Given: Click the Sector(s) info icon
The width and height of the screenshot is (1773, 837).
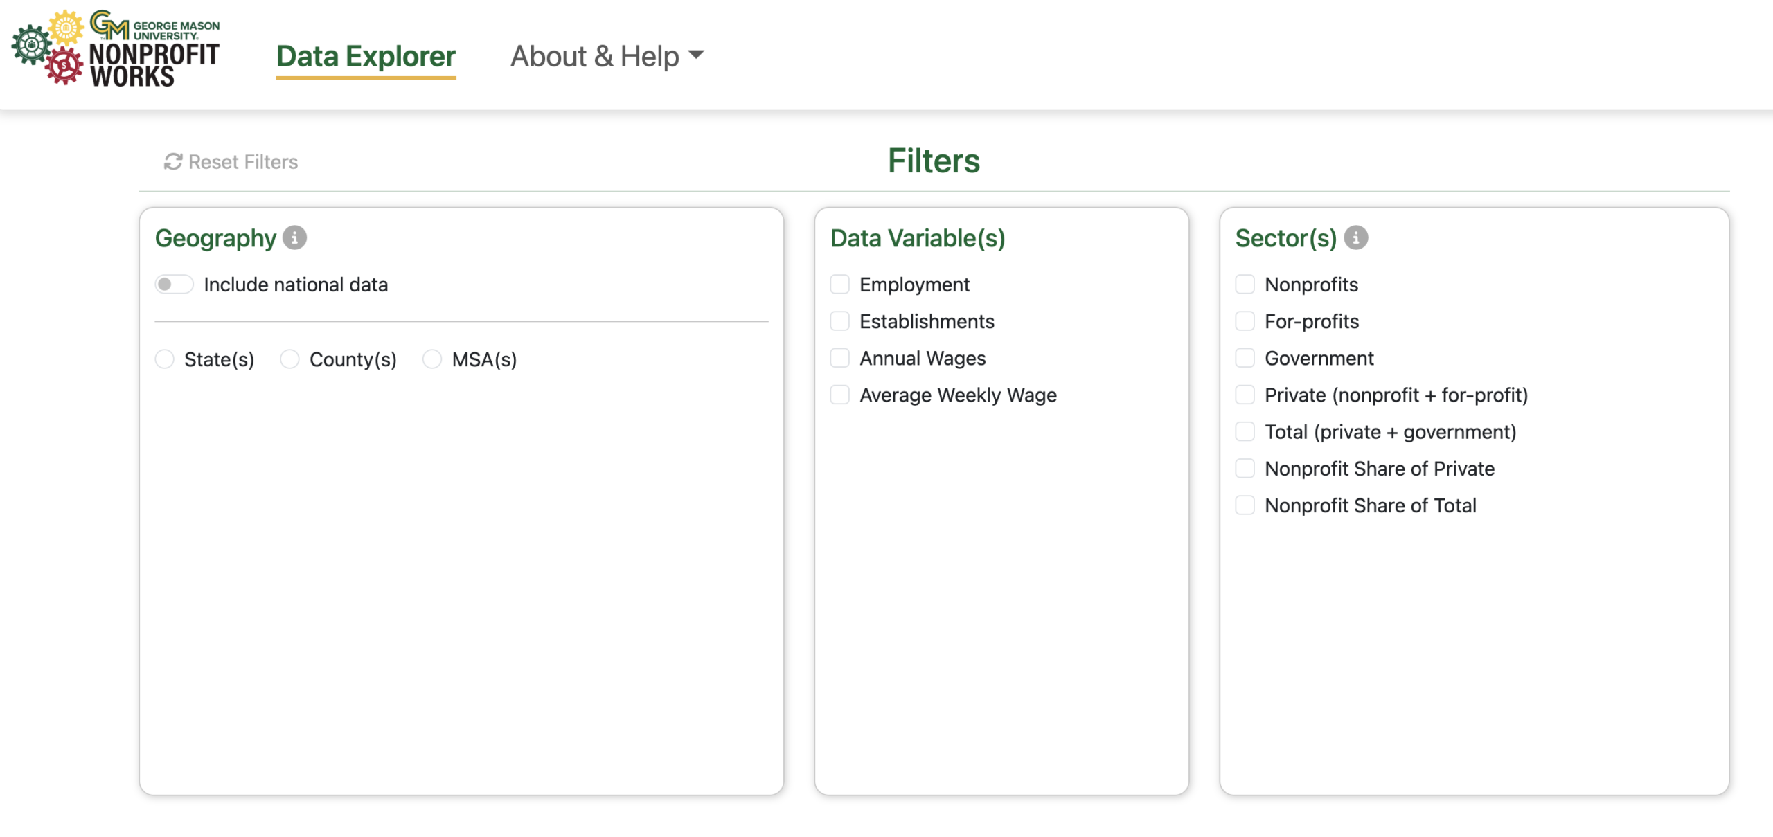Looking at the screenshot, I should tap(1355, 237).
